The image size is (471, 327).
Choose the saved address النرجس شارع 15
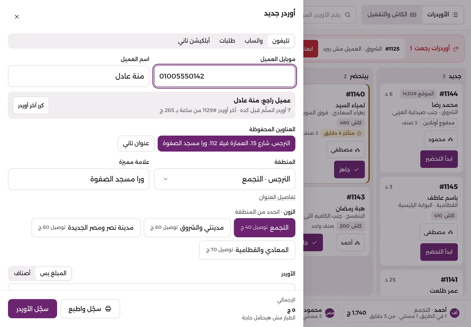coord(226,144)
